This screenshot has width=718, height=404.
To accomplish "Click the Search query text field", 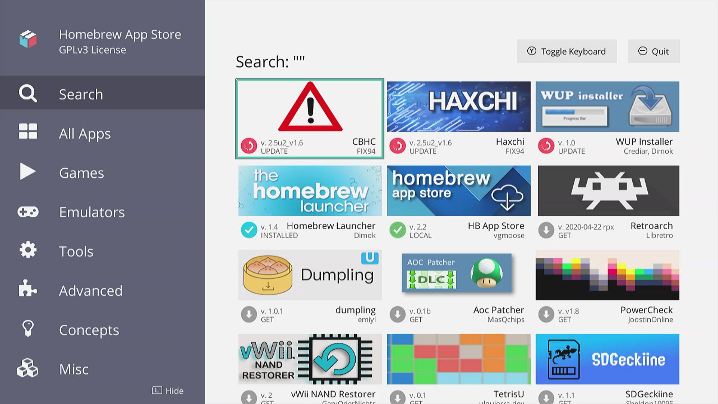I will pyautogui.click(x=270, y=62).
